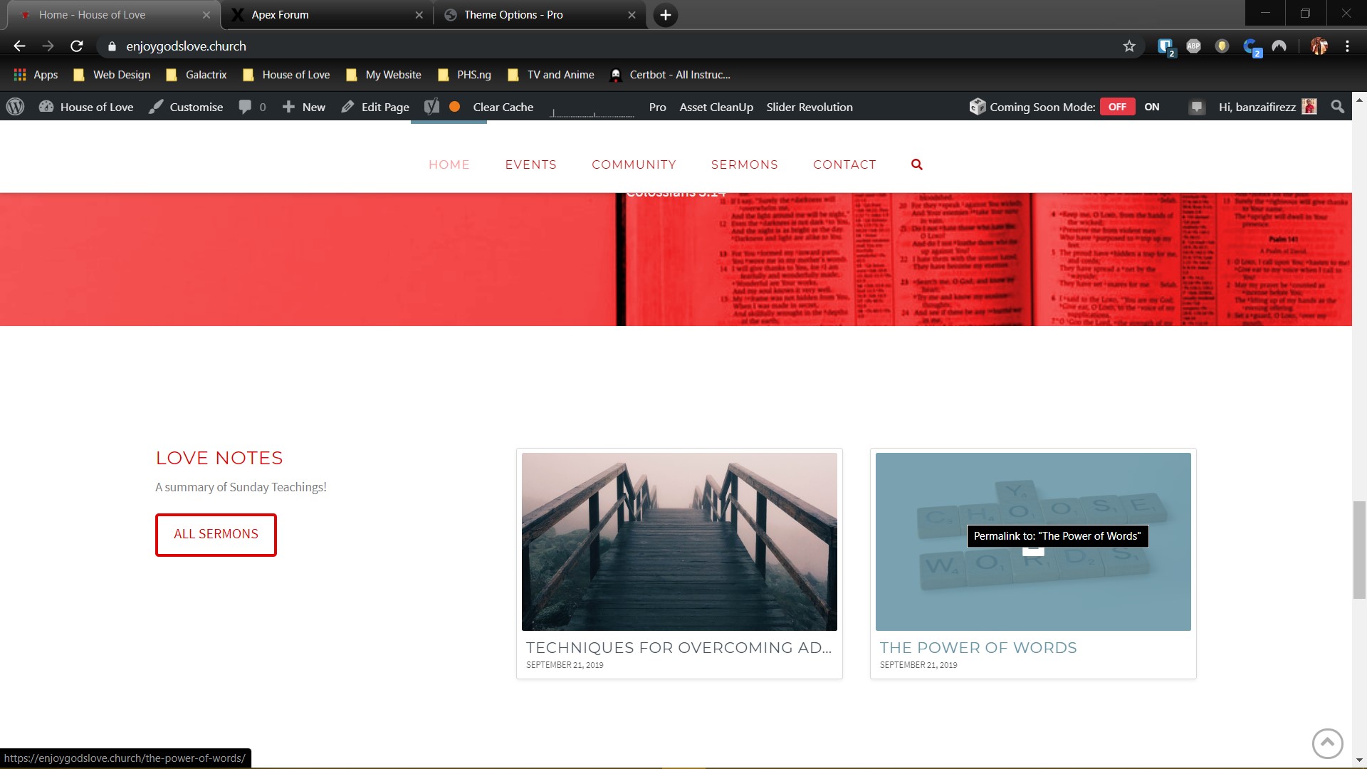The image size is (1367, 769).
Task: Click the vertical page scrollbar thumb
Action: tap(1359, 550)
